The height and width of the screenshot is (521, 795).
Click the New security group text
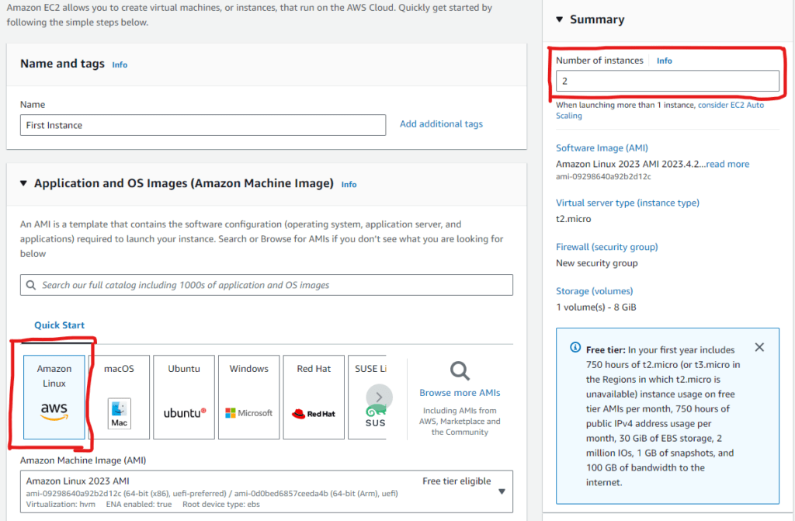(597, 263)
